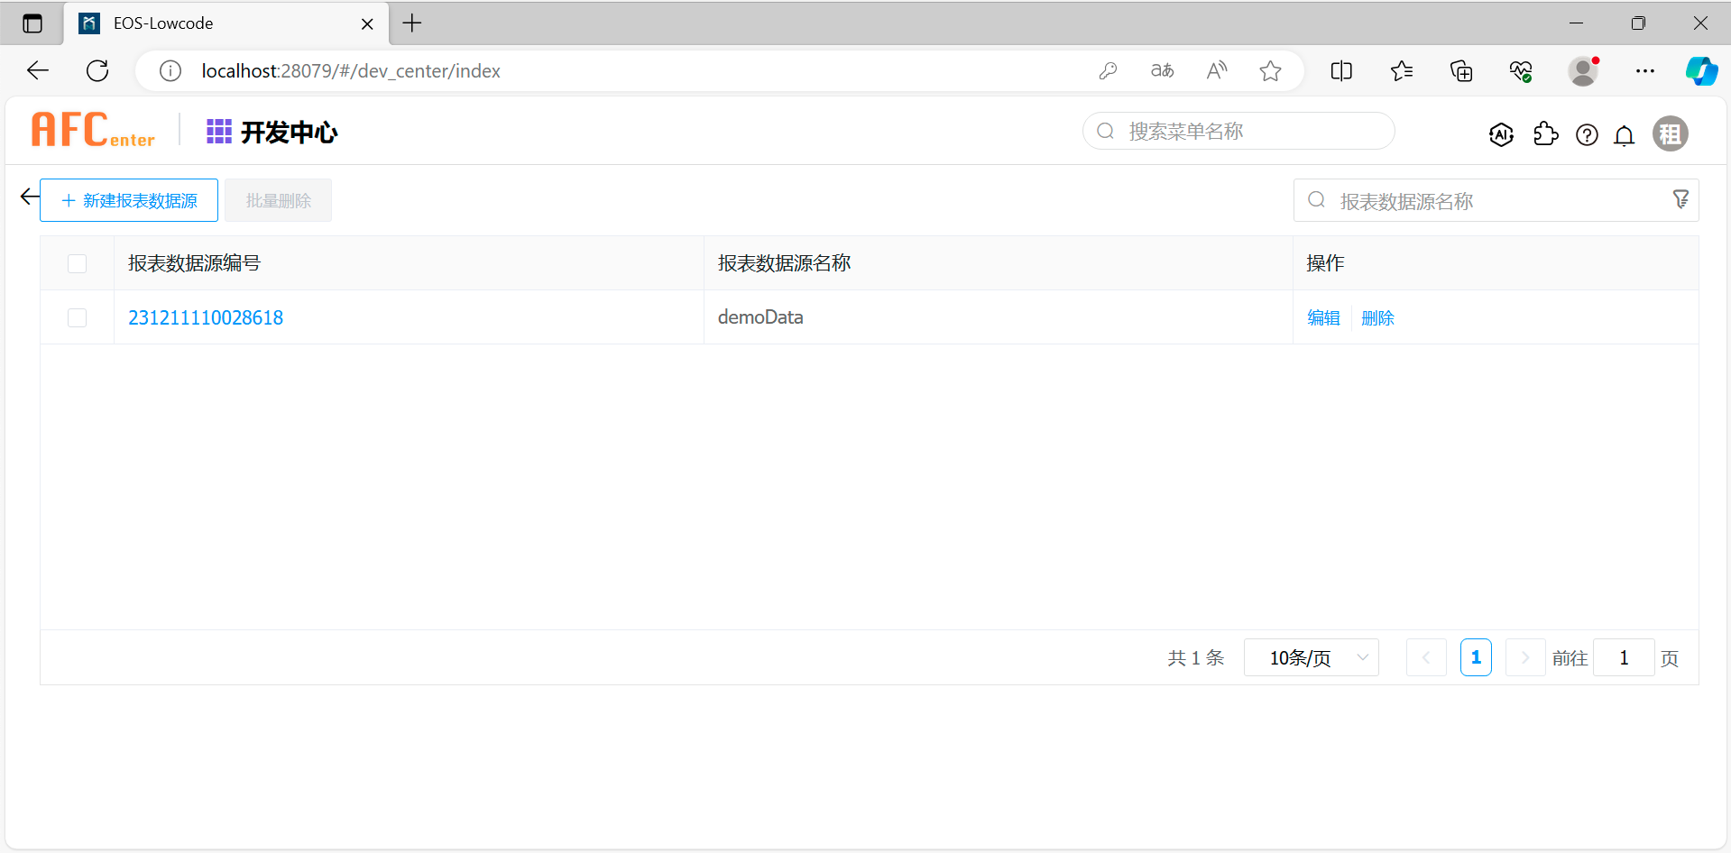Click the AI assistant icon in header

pos(1501,135)
